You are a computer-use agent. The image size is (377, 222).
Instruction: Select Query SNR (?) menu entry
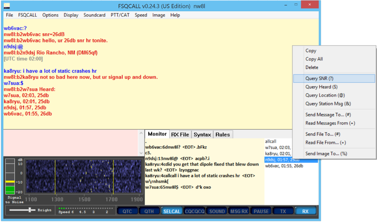pyautogui.click(x=334, y=79)
